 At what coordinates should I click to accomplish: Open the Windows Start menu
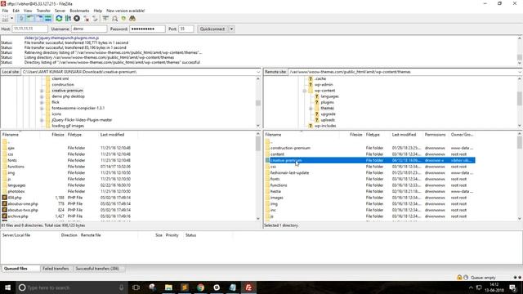[7, 287]
